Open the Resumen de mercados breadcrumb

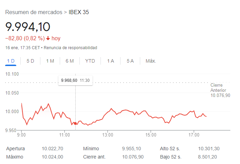34,12
